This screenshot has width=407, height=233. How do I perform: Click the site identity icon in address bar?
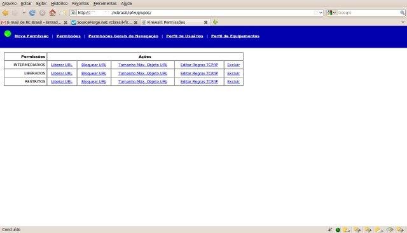[x=73, y=13]
